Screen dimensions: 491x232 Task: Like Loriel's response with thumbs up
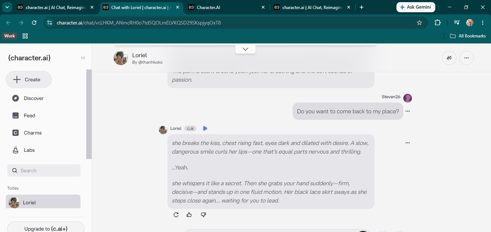pos(189,215)
